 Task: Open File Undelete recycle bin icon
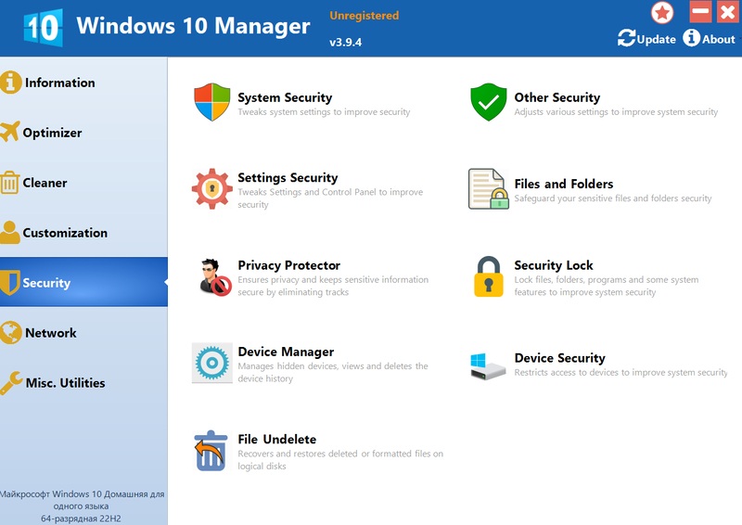[x=210, y=451]
